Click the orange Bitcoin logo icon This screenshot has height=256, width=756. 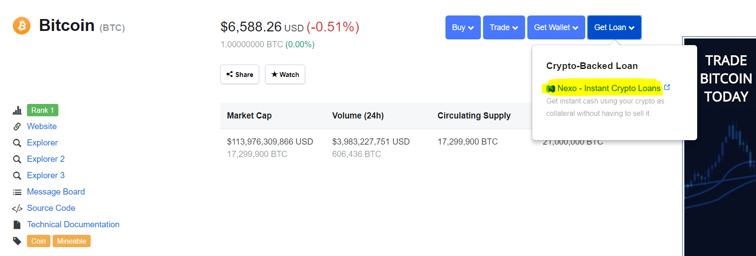tap(22, 26)
